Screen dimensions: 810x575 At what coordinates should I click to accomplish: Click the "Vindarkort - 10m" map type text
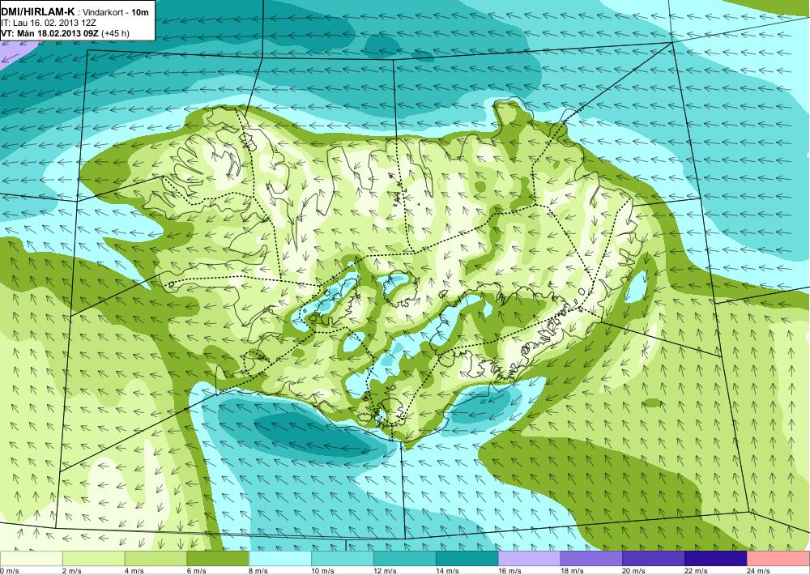pos(114,12)
